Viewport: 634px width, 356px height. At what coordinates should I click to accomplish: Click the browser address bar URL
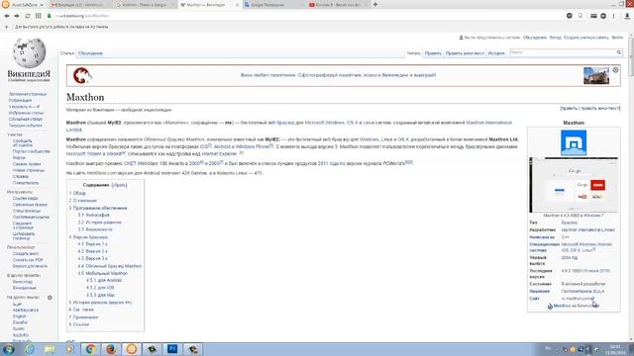point(82,16)
